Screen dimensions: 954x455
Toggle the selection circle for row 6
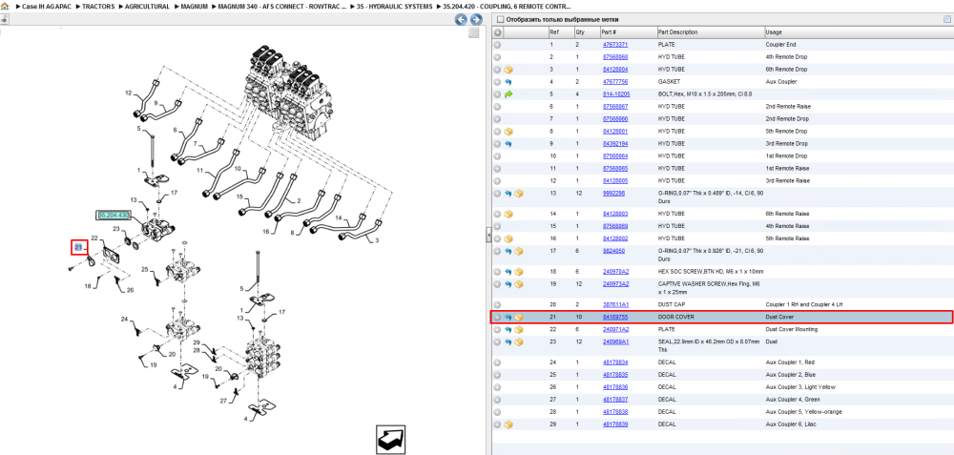[497, 107]
